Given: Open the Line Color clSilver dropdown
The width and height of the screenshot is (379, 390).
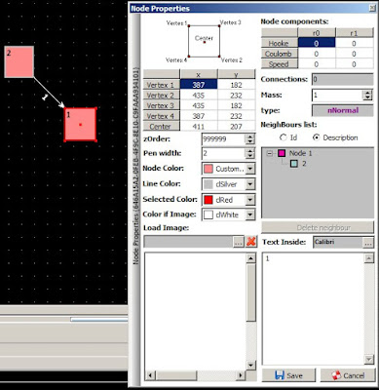Looking at the screenshot, I should pyautogui.click(x=249, y=184).
